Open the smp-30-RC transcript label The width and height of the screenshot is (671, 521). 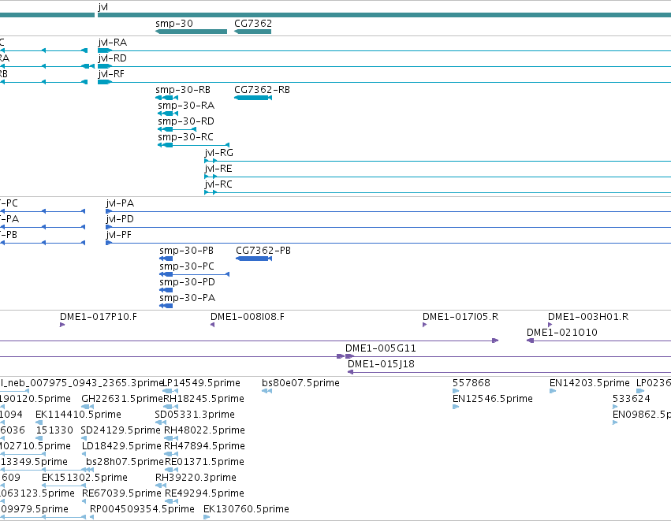186,137
